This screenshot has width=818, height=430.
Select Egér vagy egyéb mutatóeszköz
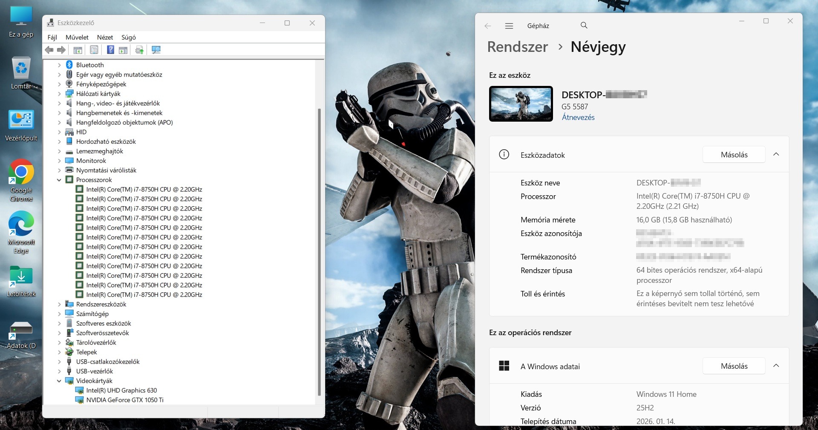click(119, 75)
